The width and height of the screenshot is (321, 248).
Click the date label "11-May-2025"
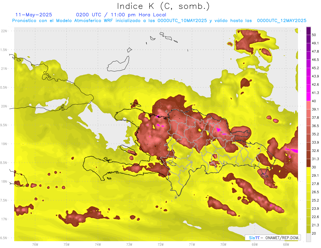point(34,15)
